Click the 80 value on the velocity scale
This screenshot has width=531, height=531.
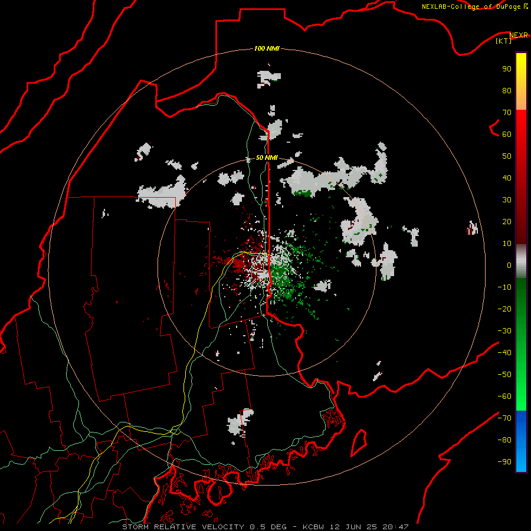pyautogui.click(x=507, y=90)
